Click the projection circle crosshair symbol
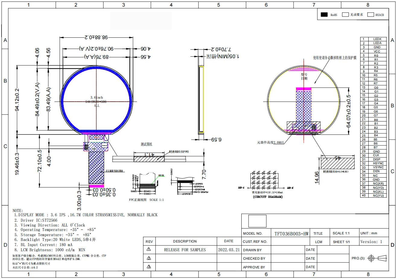Screen dimensions: 397x279 point(371,258)
